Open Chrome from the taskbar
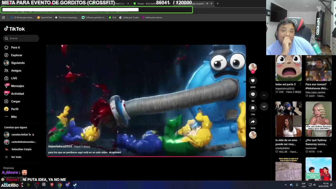 (60, 185)
